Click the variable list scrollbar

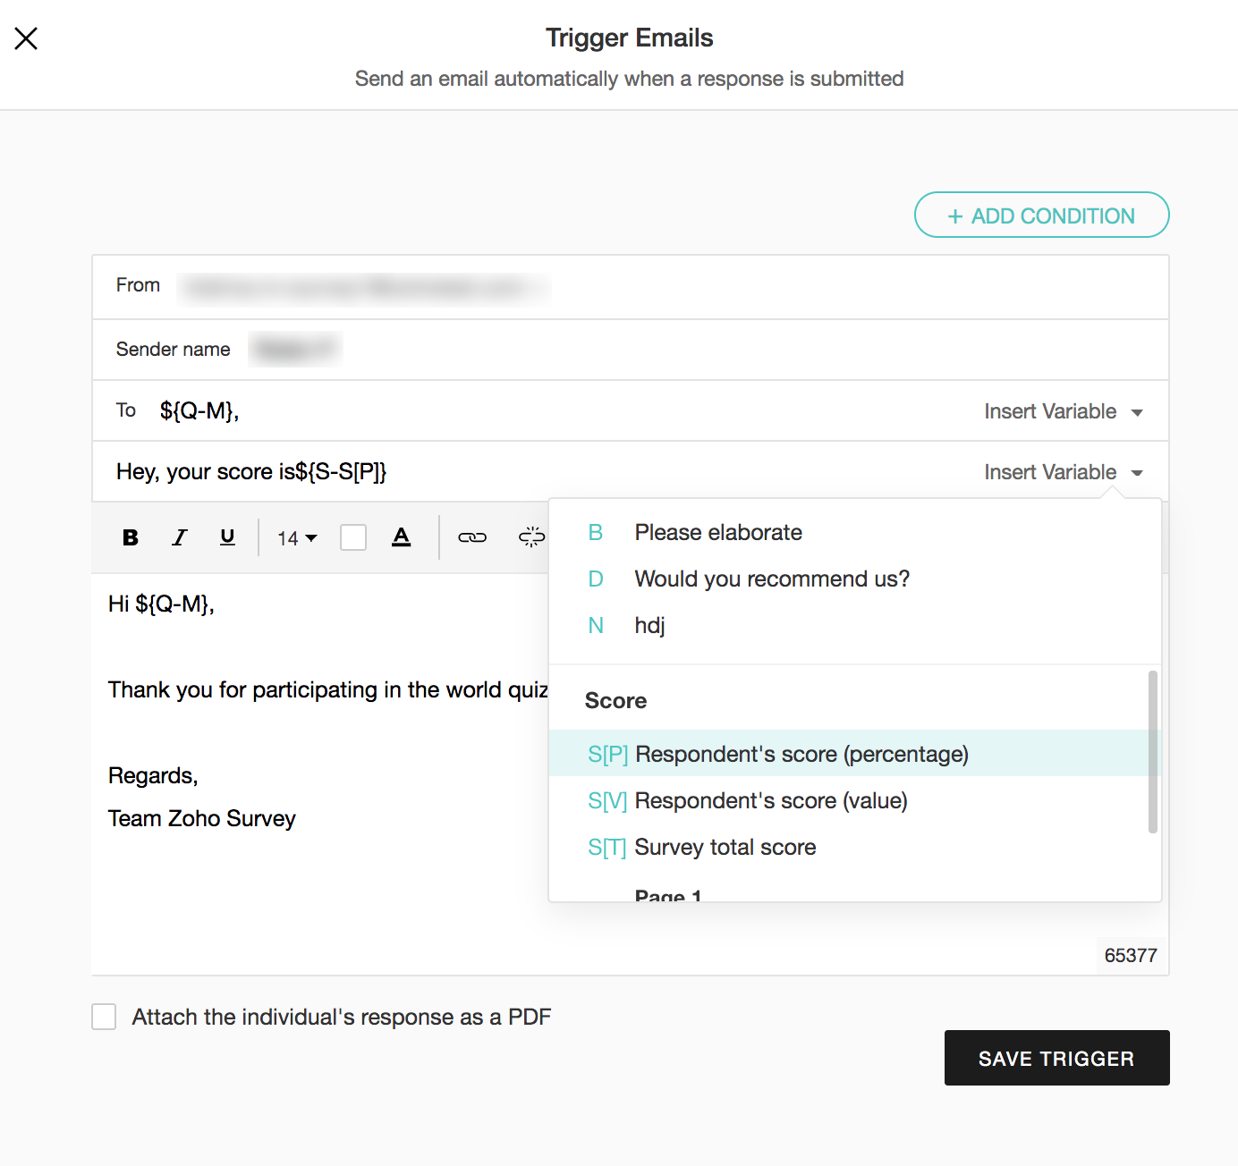[x=1153, y=752]
